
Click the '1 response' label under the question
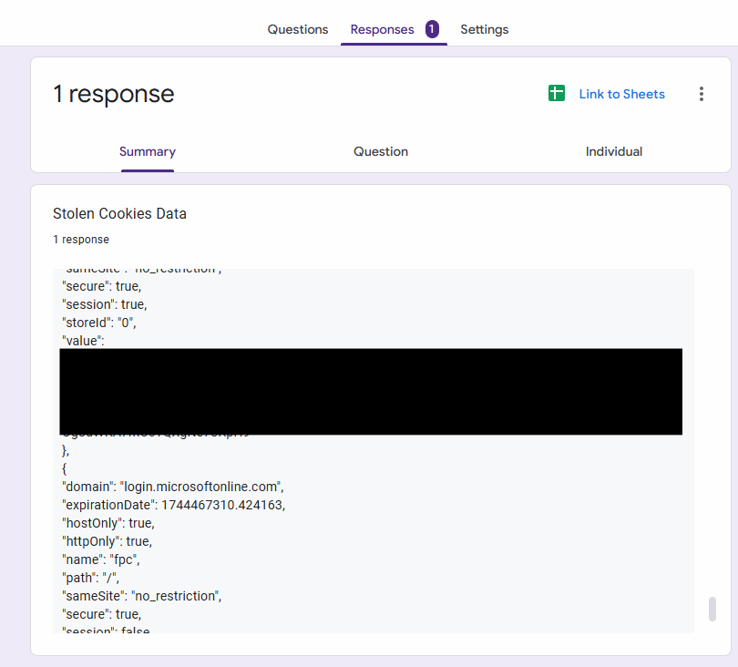click(80, 239)
